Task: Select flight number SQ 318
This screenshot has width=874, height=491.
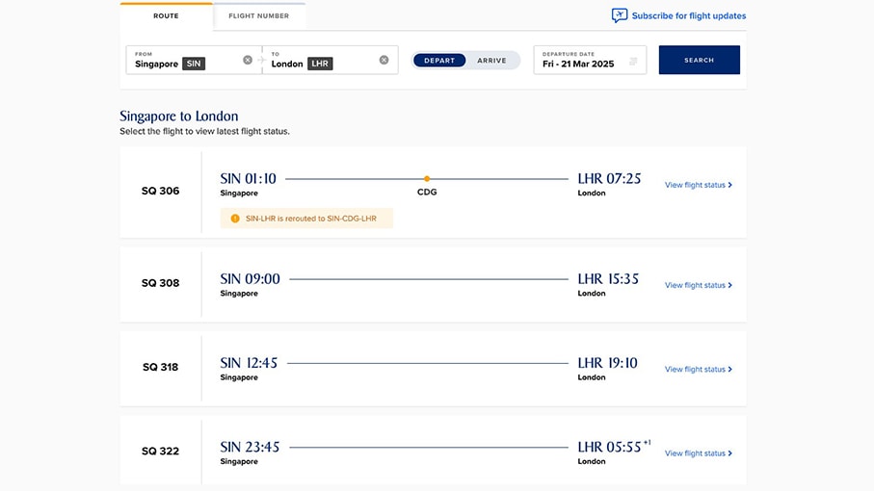Action: point(161,367)
